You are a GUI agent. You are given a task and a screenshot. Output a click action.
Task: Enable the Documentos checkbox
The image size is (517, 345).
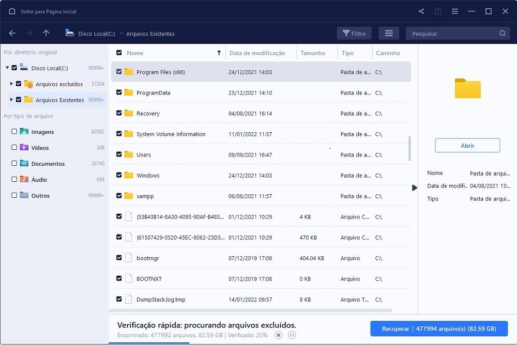coord(14,164)
